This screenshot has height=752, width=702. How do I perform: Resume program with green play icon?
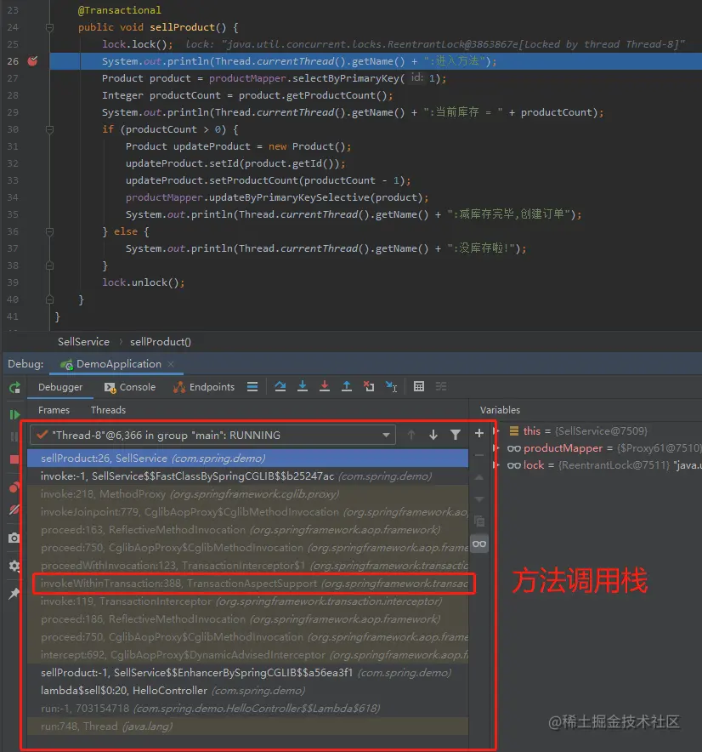[14, 414]
